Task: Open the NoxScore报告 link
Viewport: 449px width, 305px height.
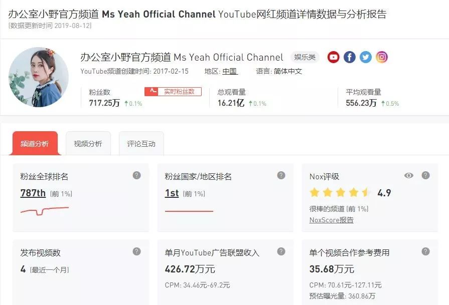Action: [x=331, y=220]
